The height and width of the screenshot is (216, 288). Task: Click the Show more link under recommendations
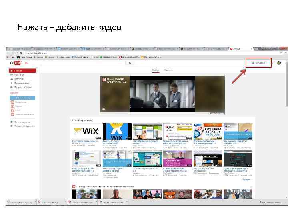click(248, 180)
